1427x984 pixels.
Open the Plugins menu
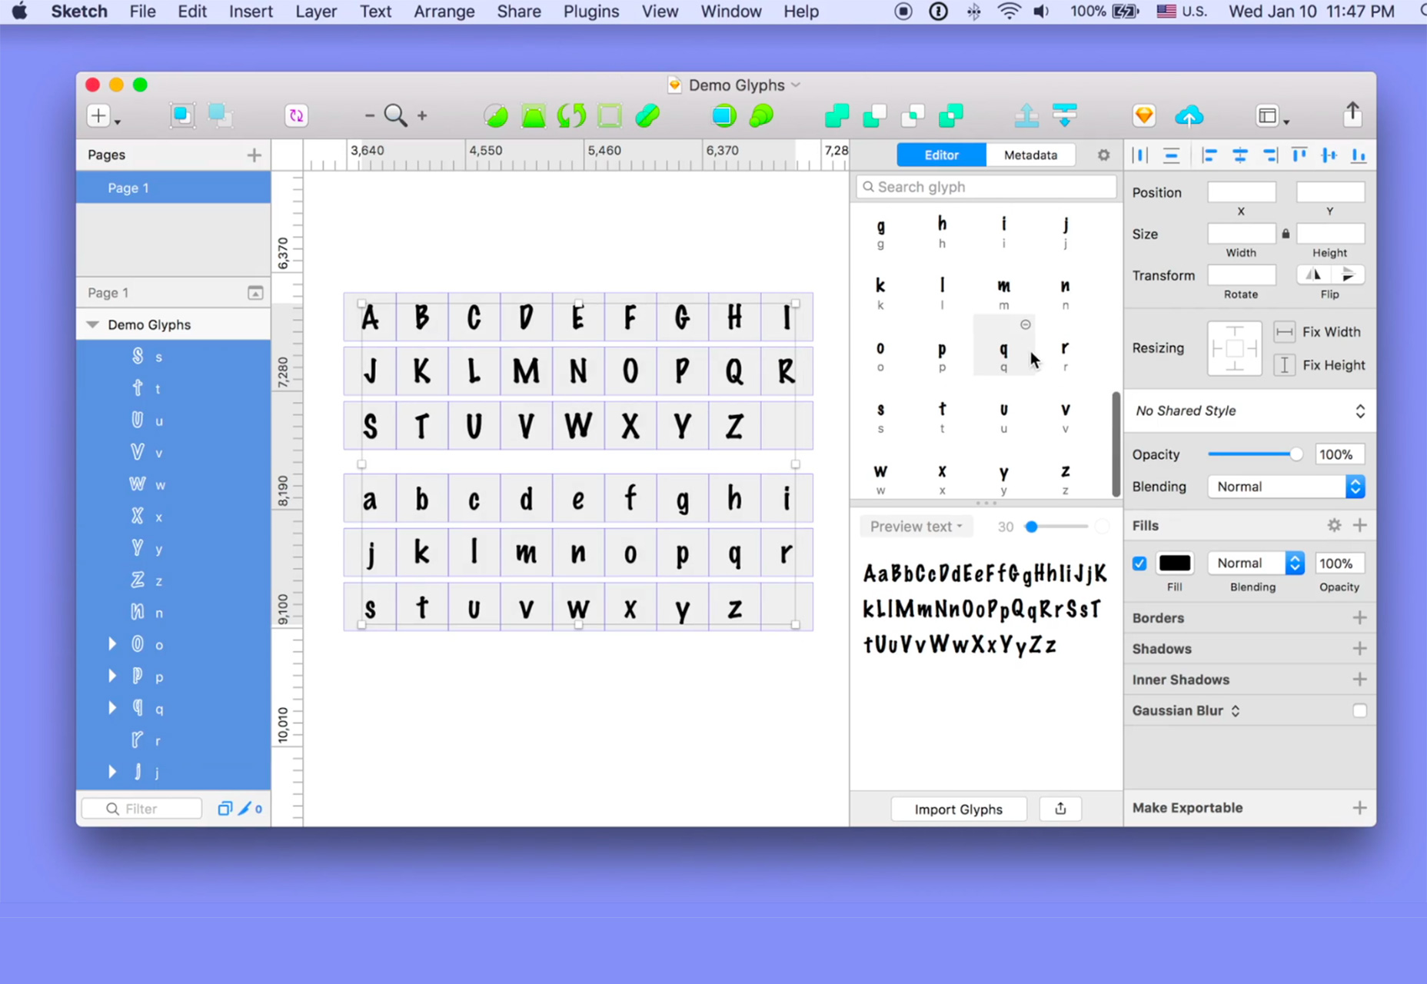coord(590,12)
